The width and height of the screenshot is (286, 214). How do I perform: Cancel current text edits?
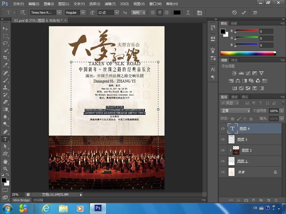coord(234,12)
